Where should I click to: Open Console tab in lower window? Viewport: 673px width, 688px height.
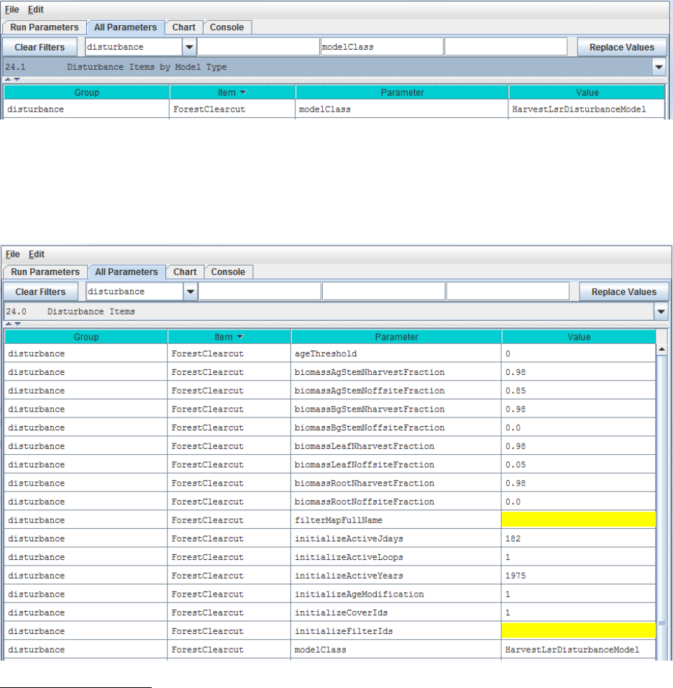228,272
